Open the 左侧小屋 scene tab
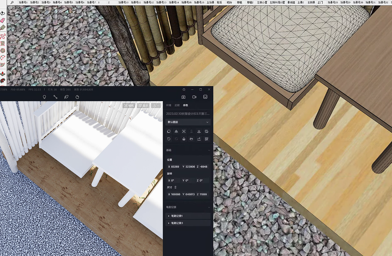 262,2
